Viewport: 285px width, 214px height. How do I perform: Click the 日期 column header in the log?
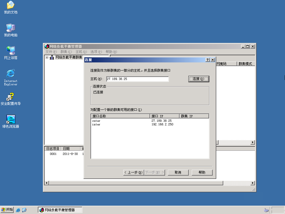70,149
